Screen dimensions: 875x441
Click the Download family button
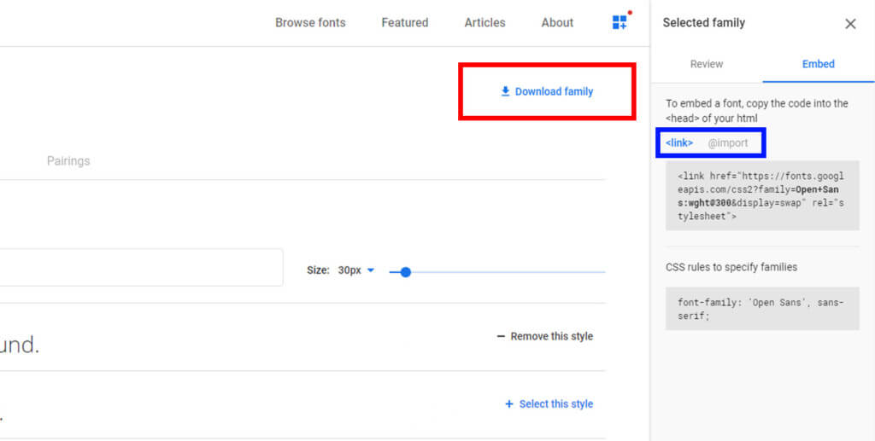click(x=546, y=91)
